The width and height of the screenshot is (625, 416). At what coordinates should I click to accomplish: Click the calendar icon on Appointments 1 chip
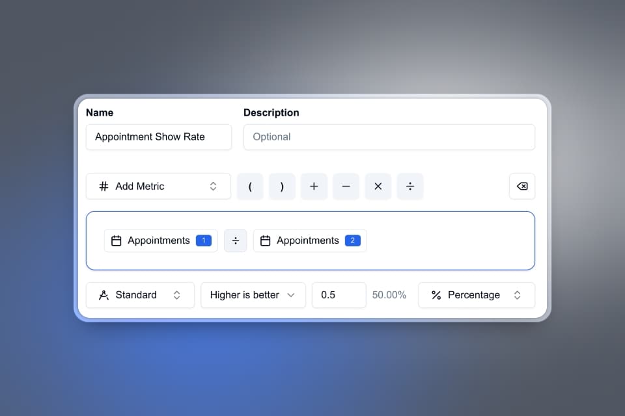[116, 240]
